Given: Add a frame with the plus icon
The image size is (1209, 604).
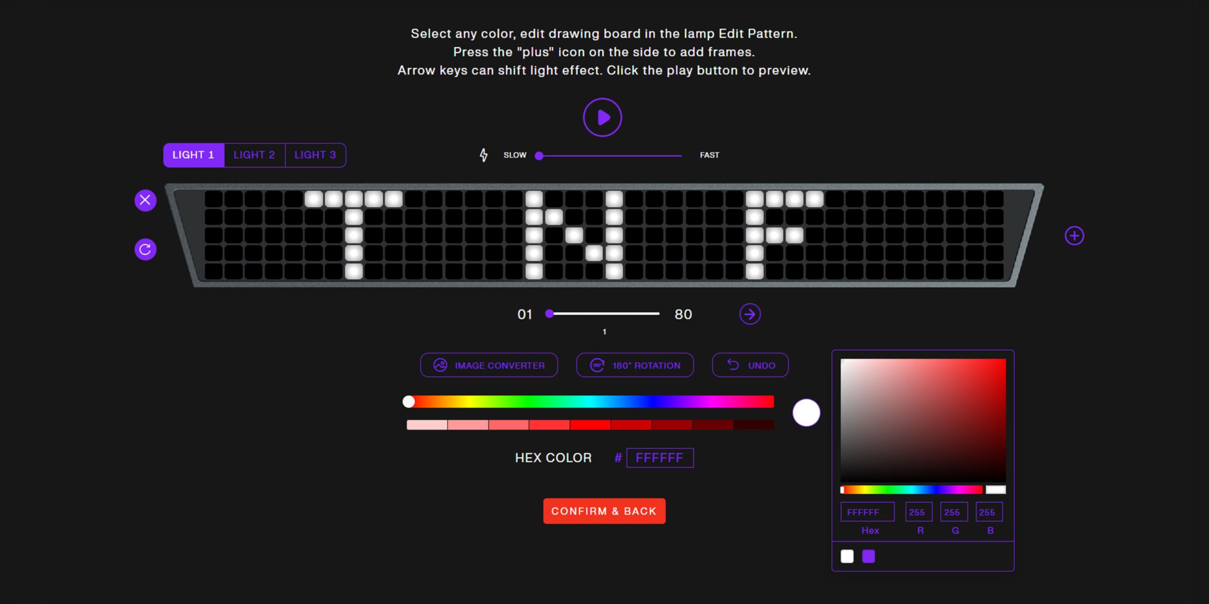Looking at the screenshot, I should [1074, 236].
